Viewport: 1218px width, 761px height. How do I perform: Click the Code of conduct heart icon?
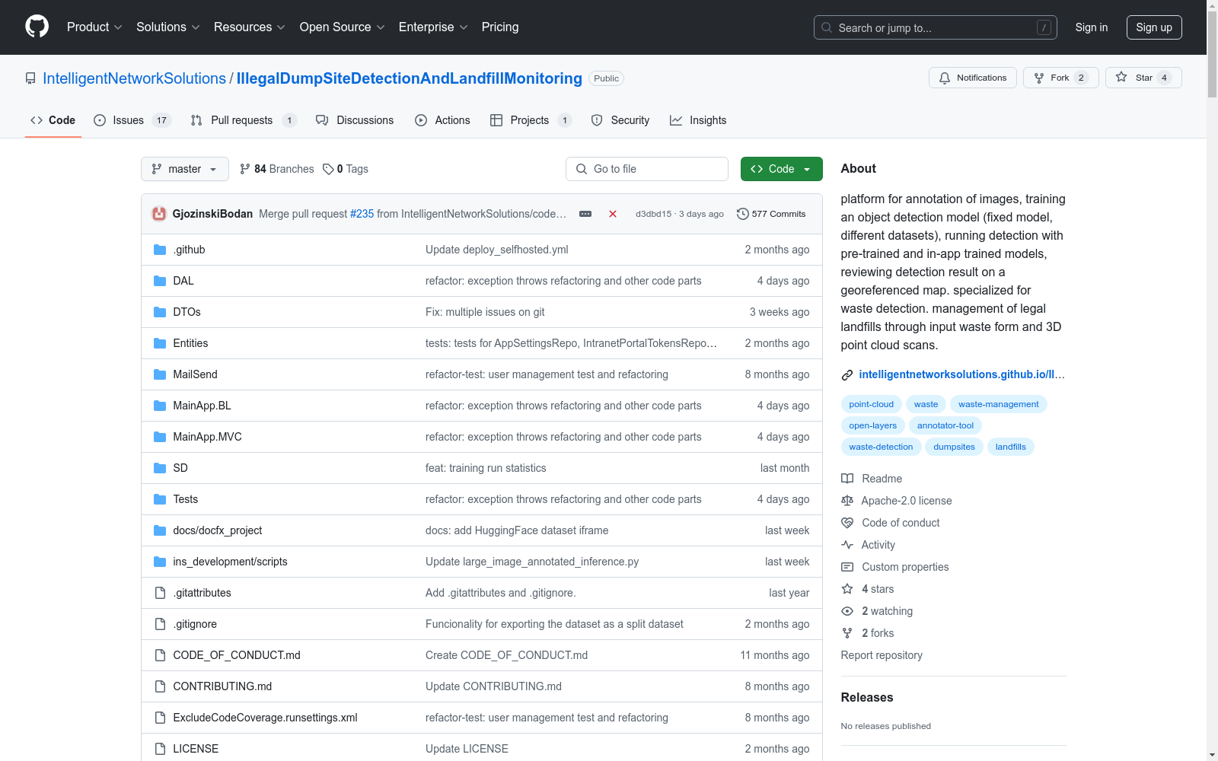(x=847, y=523)
